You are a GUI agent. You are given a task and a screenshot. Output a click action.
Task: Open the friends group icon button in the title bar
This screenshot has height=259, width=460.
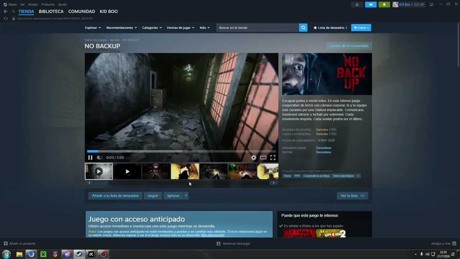(x=357, y=4)
